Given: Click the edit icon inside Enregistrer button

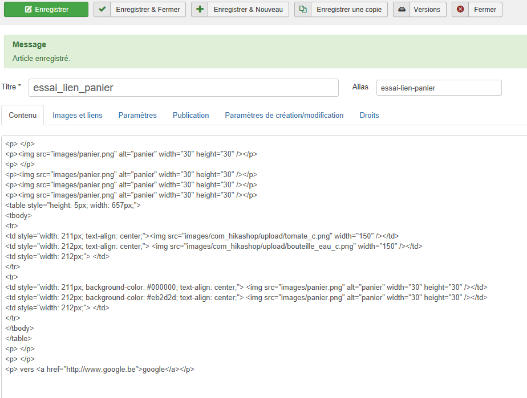Looking at the screenshot, I should 29,10.
